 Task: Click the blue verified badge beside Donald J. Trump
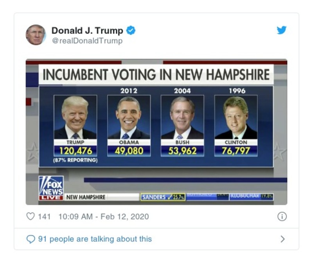pyautogui.click(x=131, y=31)
